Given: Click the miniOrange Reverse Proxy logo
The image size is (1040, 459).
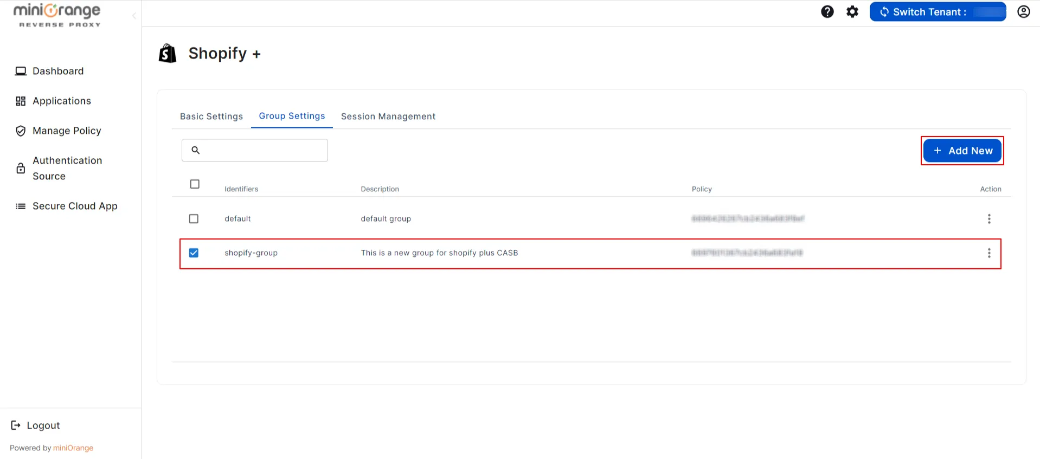Looking at the screenshot, I should 57,16.
